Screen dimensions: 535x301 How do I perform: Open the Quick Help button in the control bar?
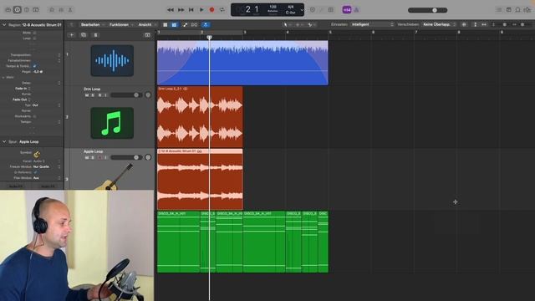click(27, 10)
